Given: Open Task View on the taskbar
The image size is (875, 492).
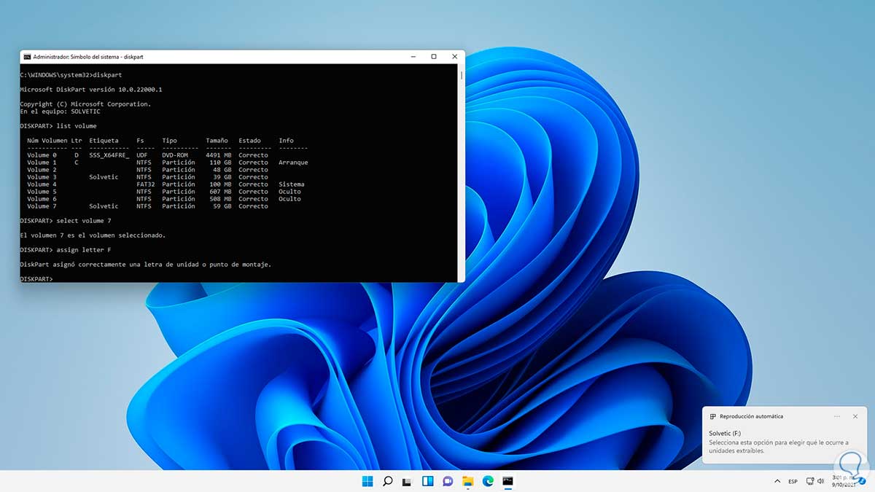Looking at the screenshot, I should (408, 481).
